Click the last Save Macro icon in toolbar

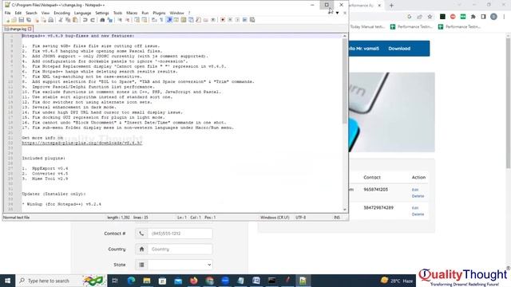(252, 20)
